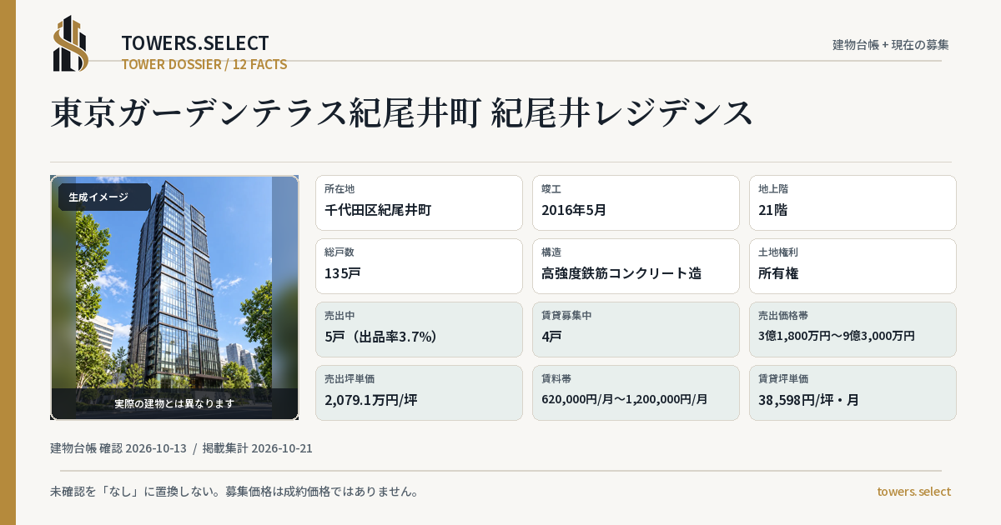Select the 総戸数 135戸 card
This screenshot has width=1001, height=525.
point(419,266)
